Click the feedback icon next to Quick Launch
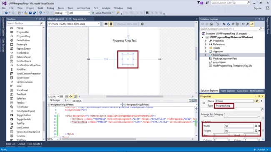Viewport: 271px width, 152px height. point(207,3)
